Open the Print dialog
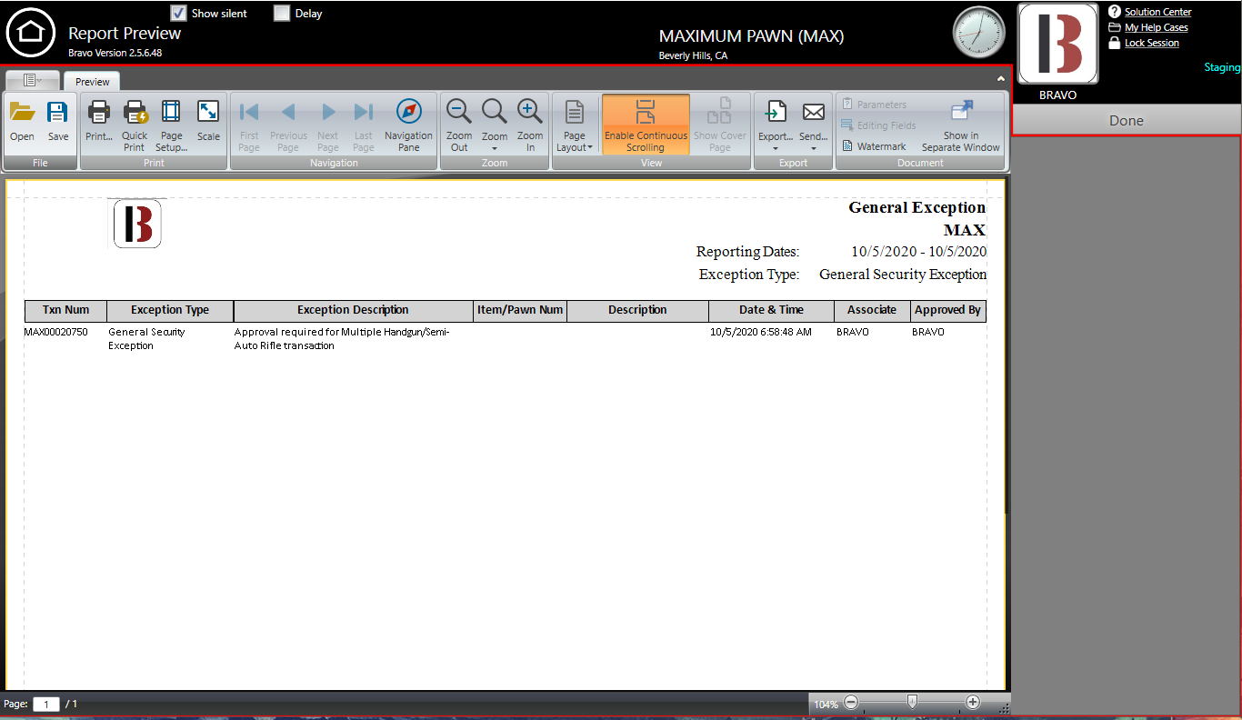Viewport: 1242px width, 720px height. 98,122
